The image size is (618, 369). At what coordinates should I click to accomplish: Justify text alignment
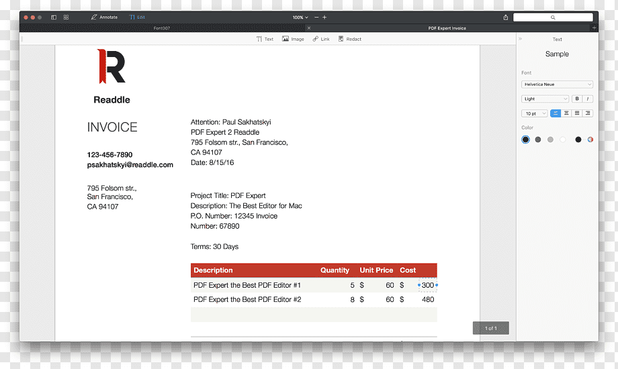577,113
